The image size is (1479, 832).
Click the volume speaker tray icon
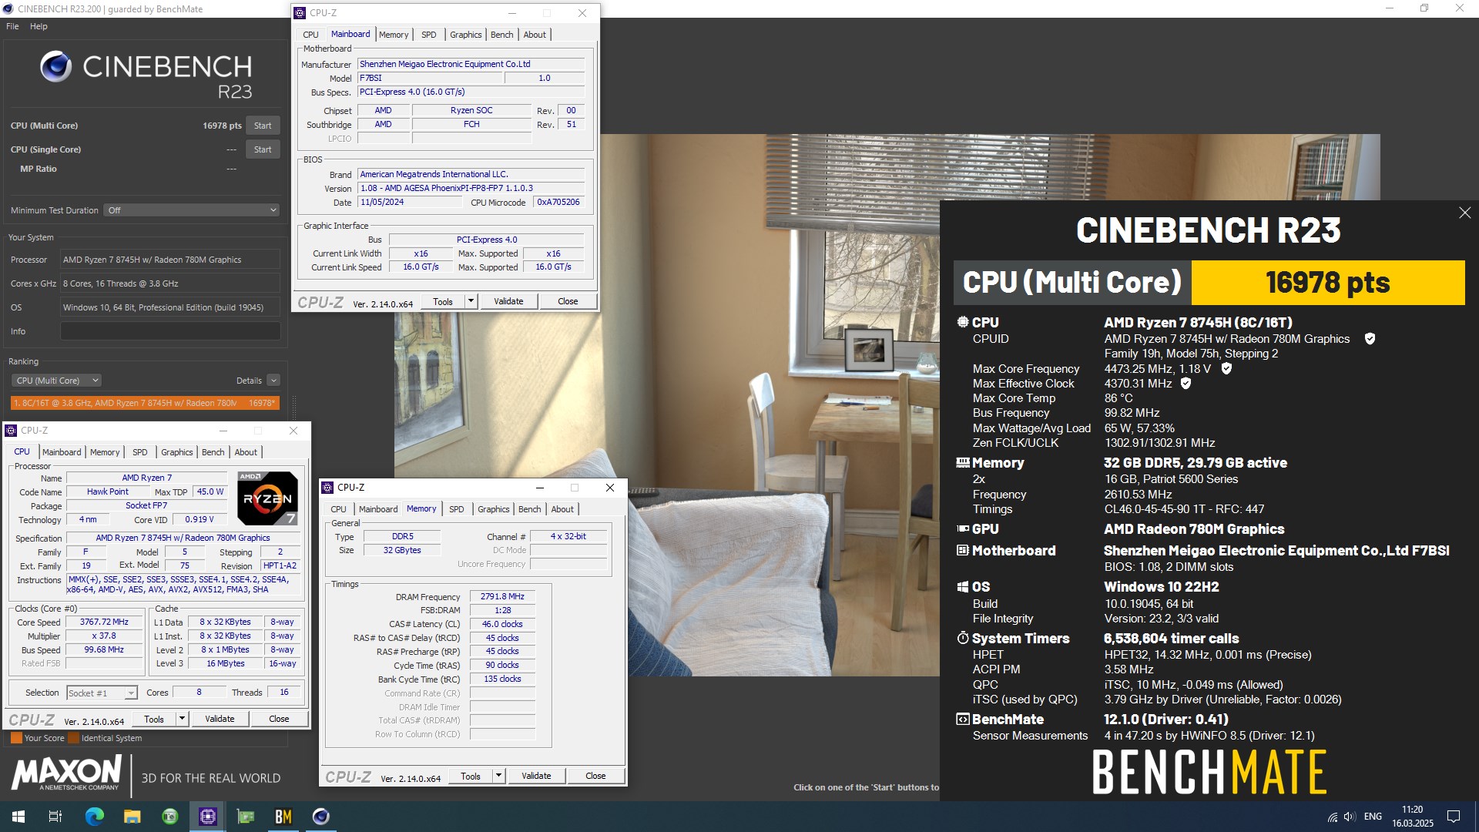(x=1349, y=817)
